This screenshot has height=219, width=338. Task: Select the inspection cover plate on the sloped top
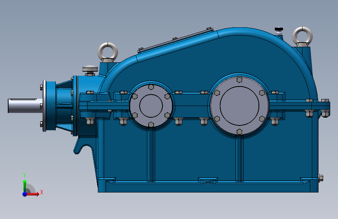click(176, 40)
